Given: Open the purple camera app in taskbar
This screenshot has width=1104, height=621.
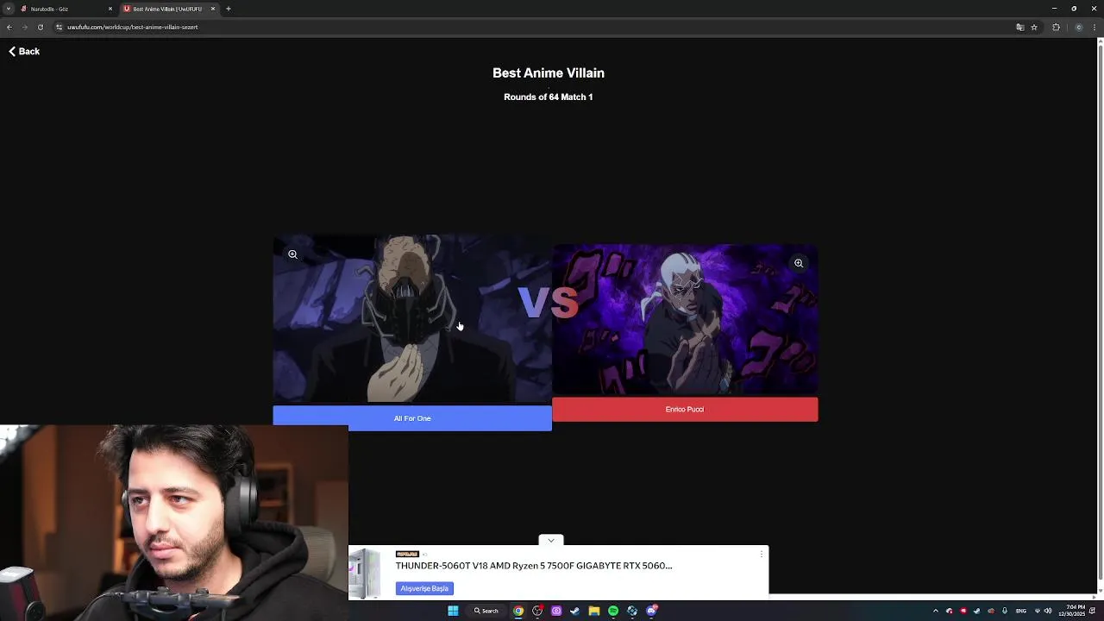Looking at the screenshot, I should (556, 611).
